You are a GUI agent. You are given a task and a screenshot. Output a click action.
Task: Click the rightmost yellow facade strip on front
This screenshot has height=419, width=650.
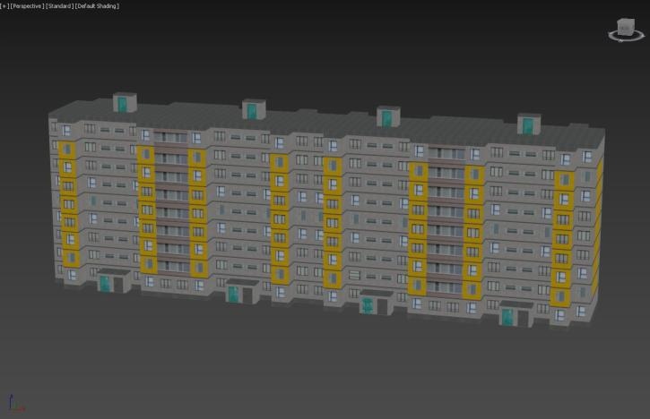click(562, 238)
